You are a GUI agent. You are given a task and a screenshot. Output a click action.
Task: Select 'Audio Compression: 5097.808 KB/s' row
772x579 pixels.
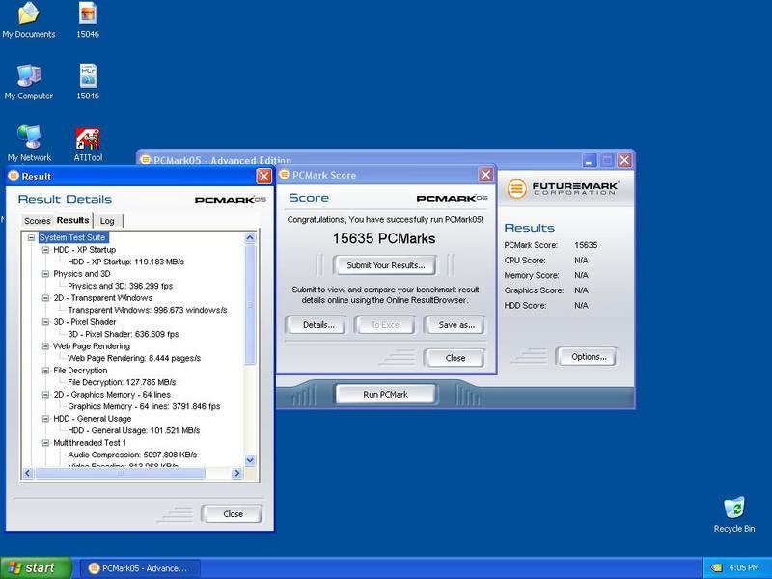pyautogui.click(x=132, y=455)
